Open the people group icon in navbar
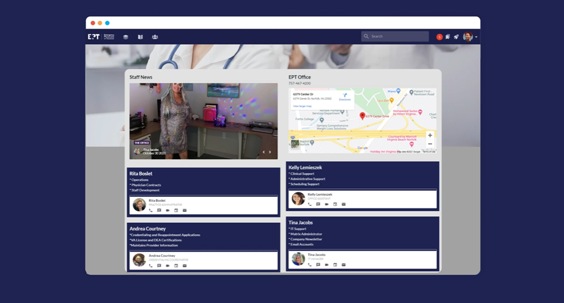 coord(154,37)
